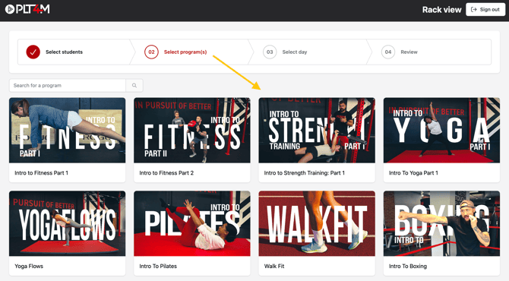The image size is (509, 281).
Task: Sign out of the account
Action: 485,9
